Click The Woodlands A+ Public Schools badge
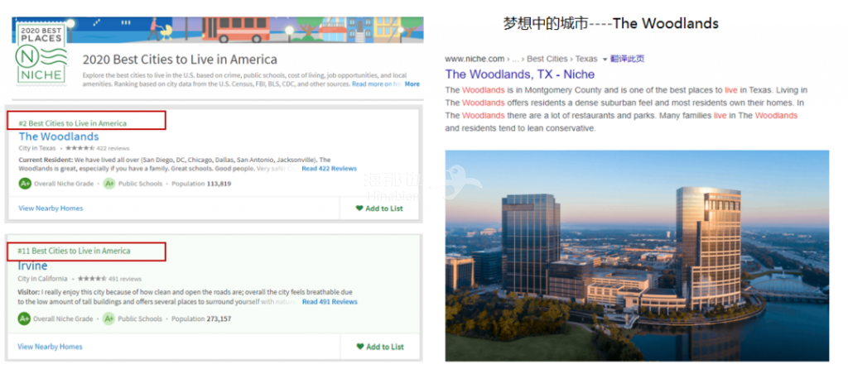 108,184
